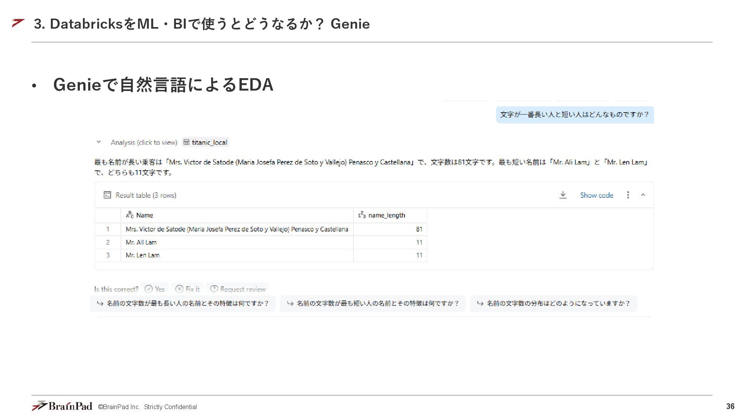Mark answer correct with Yes
This screenshot has height=418, width=744.
[x=155, y=289]
